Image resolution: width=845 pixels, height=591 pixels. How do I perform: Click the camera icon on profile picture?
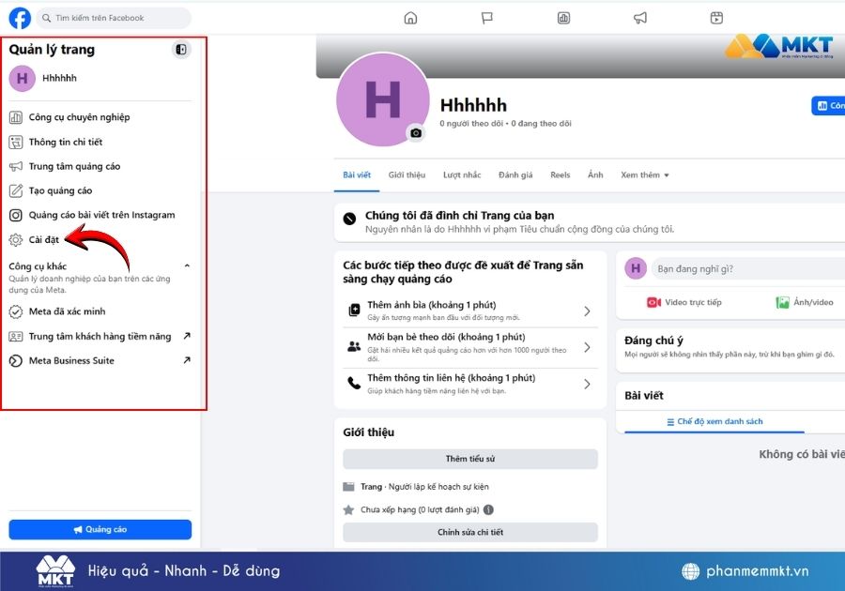pyautogui.click(x=416, y=134)
